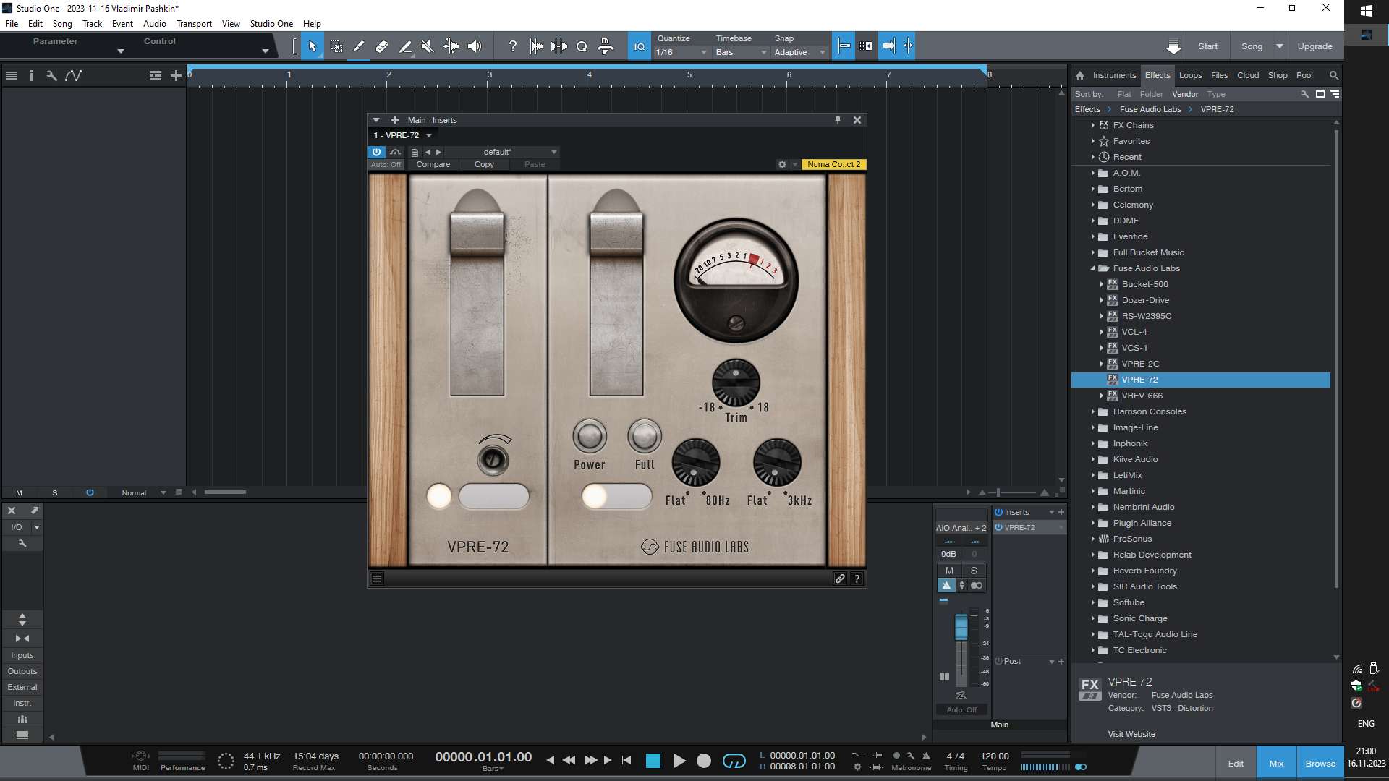Open the Transport menu
Image resolution: width=1389 pixels, height=781 pixels.
point(194,24)
